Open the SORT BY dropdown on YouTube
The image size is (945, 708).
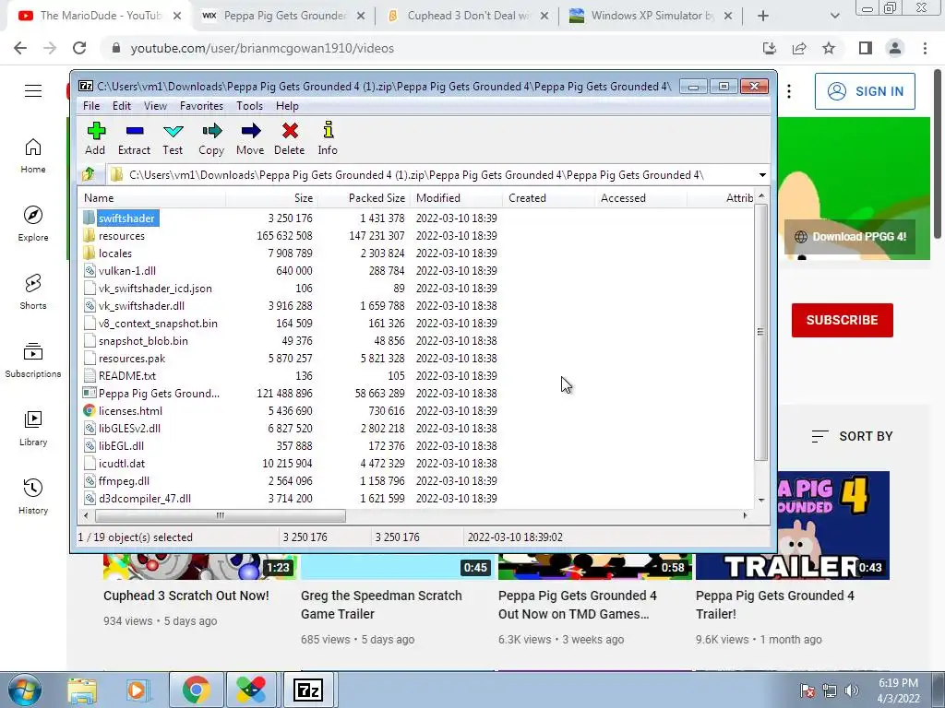(x=852, y=436)
